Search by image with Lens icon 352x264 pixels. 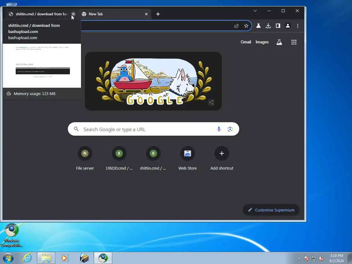230,129
